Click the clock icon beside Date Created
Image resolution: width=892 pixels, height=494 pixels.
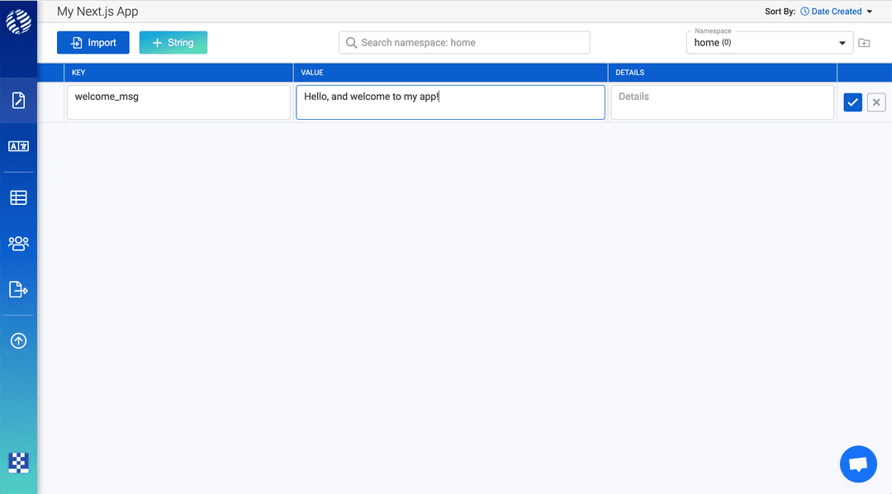804,11
